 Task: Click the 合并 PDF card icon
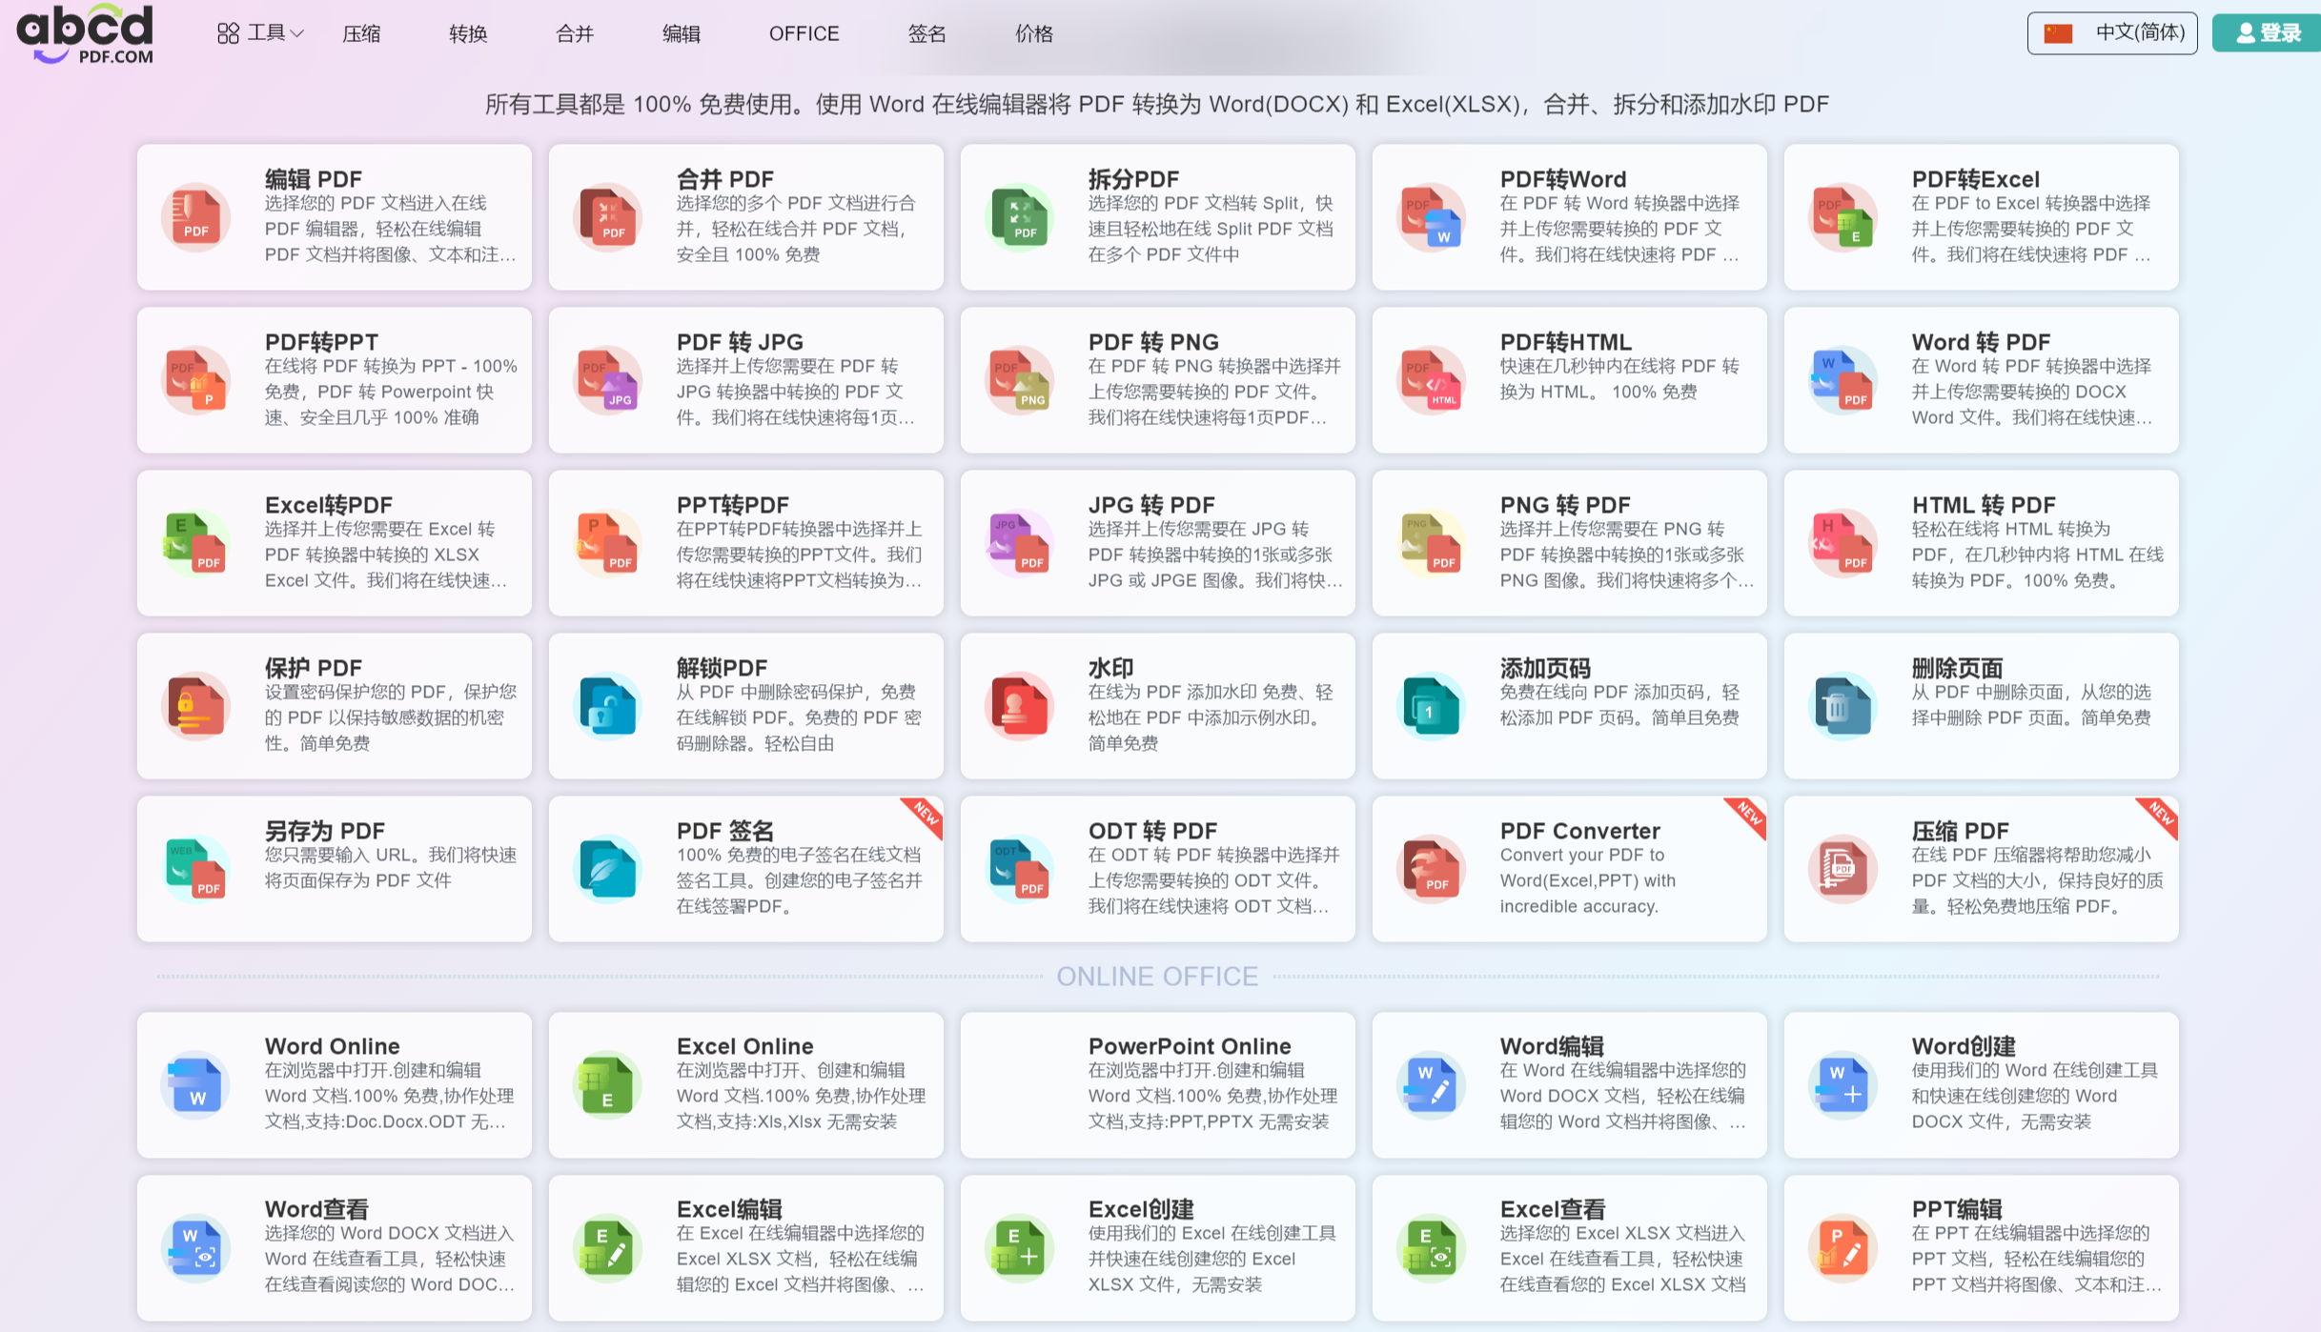(x=607, y=216)
